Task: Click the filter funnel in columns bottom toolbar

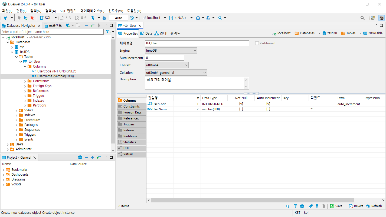Action: (x=296, y=206)
